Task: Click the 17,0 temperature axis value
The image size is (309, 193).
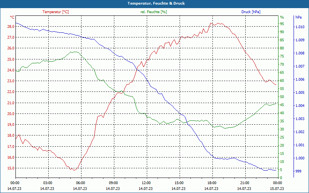Action: pyautogui.click(x=11, y=147)
